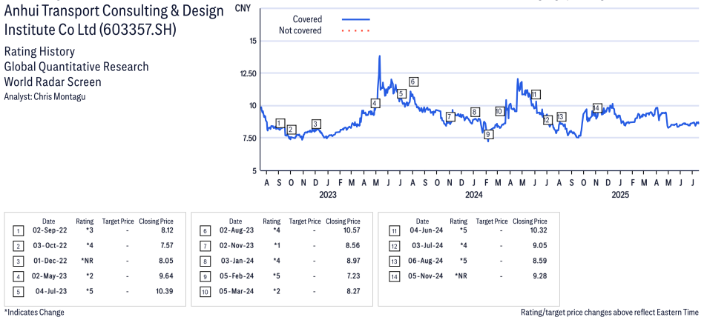Click the CNY axis unit label

click(243, 8)
